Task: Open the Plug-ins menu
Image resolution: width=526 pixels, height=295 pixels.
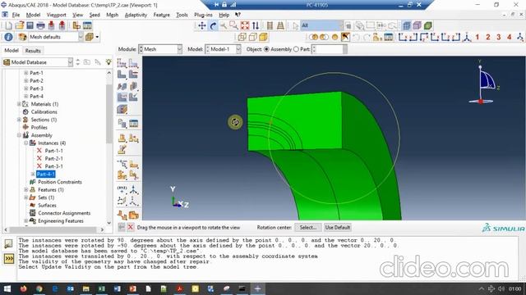Action: 203,15
